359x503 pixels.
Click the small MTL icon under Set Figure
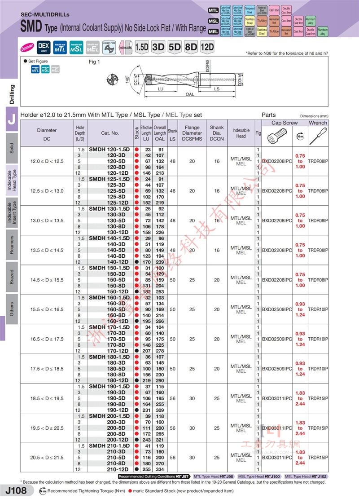pyautogui.click(x=35, y=69)
